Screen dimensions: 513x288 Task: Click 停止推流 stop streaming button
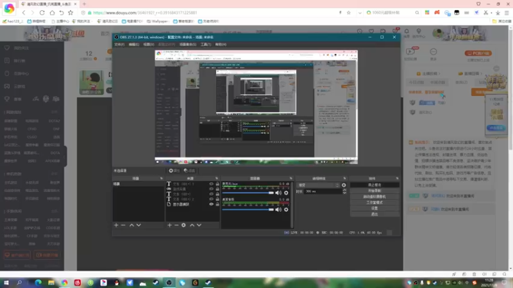(x=374, y=185)
